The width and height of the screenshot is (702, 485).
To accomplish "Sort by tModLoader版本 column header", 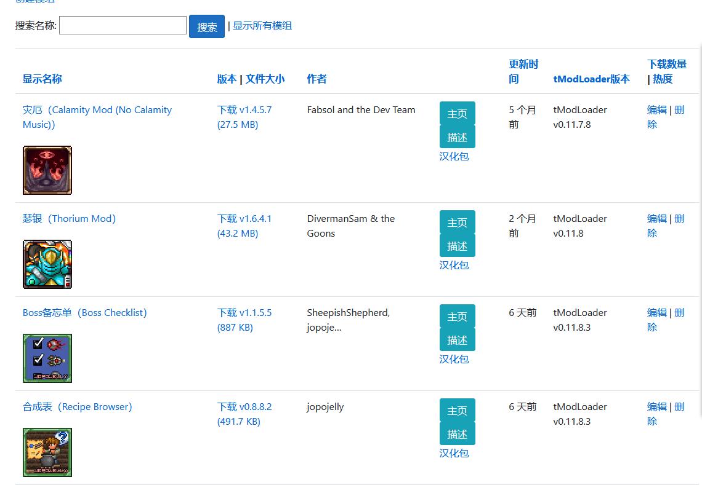I will pyautogui.click(x=591, y=79).
